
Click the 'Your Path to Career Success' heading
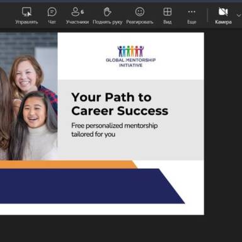[120, 104]
